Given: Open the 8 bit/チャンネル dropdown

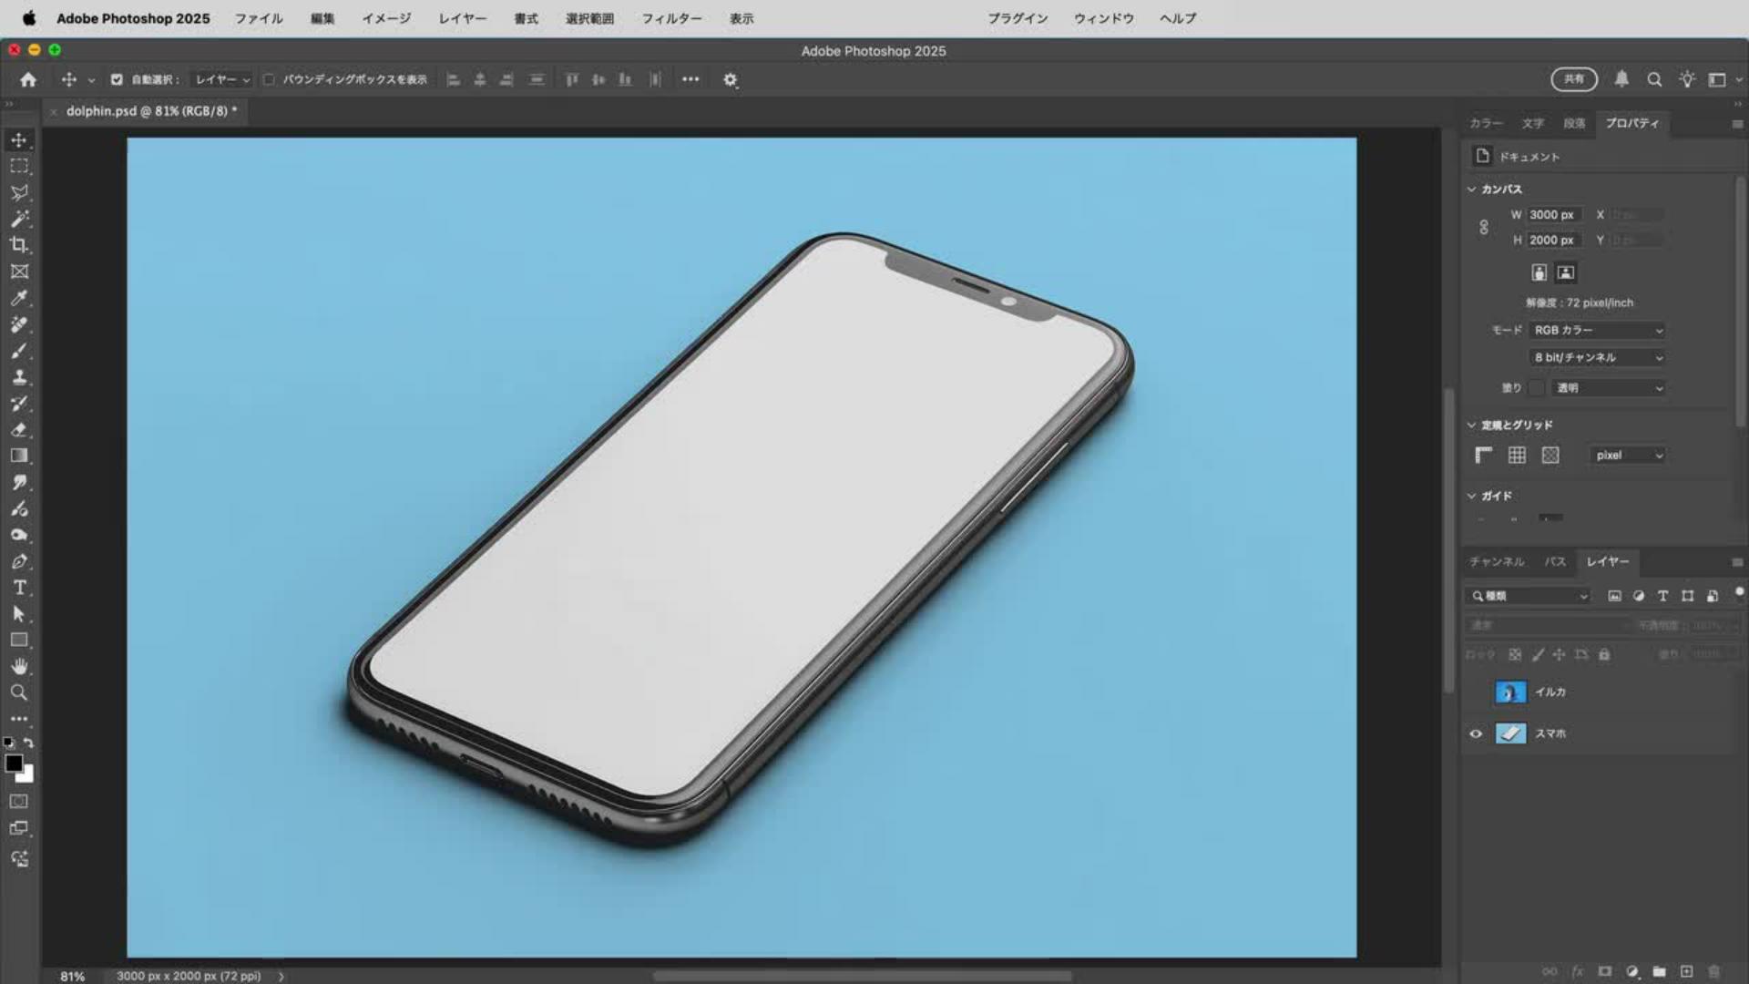Looking at the screenshot, I should pyautogui.click(x=1598, y=357).
